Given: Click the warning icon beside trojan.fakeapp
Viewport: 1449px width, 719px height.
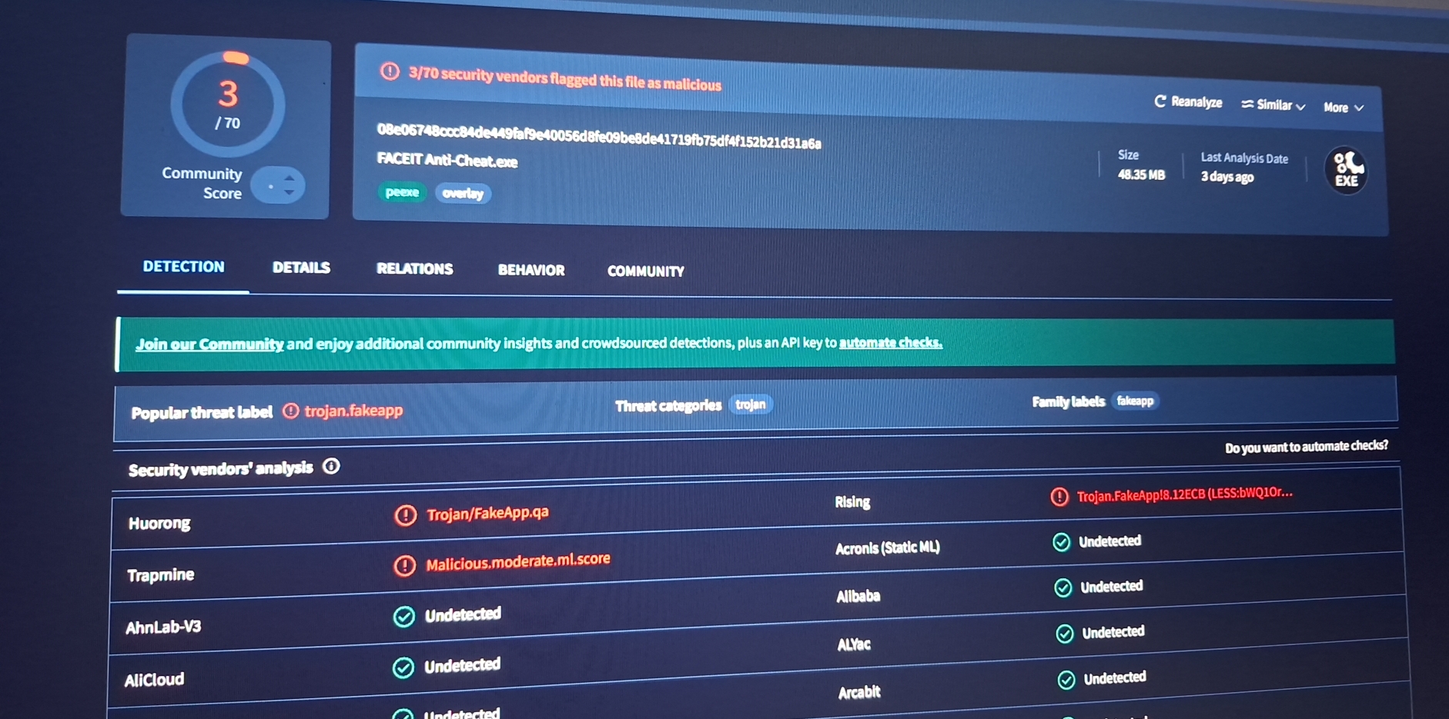Looking at the screenshot, I should [x=290, y=411].
